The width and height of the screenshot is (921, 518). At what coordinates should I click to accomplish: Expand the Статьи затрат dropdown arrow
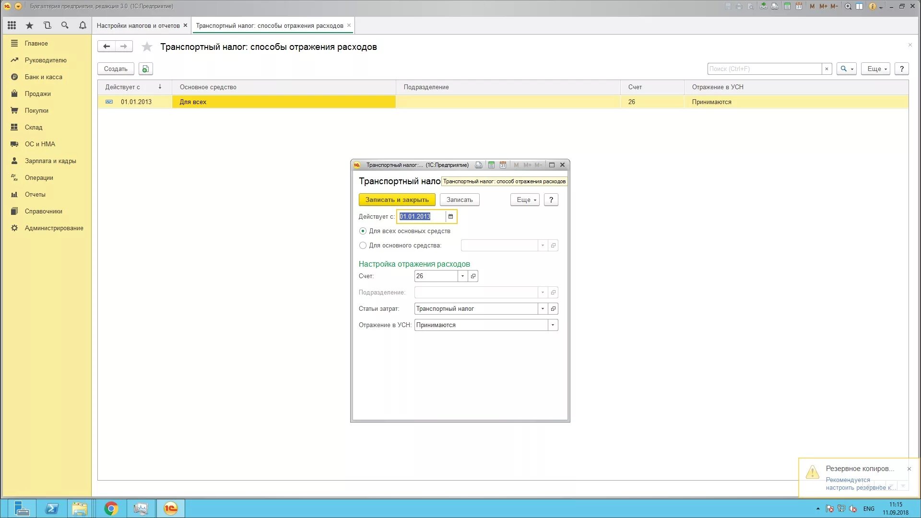pyautogui.click(x=543, y=309)
